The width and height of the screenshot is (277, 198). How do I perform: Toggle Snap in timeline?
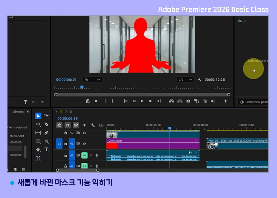68,126
